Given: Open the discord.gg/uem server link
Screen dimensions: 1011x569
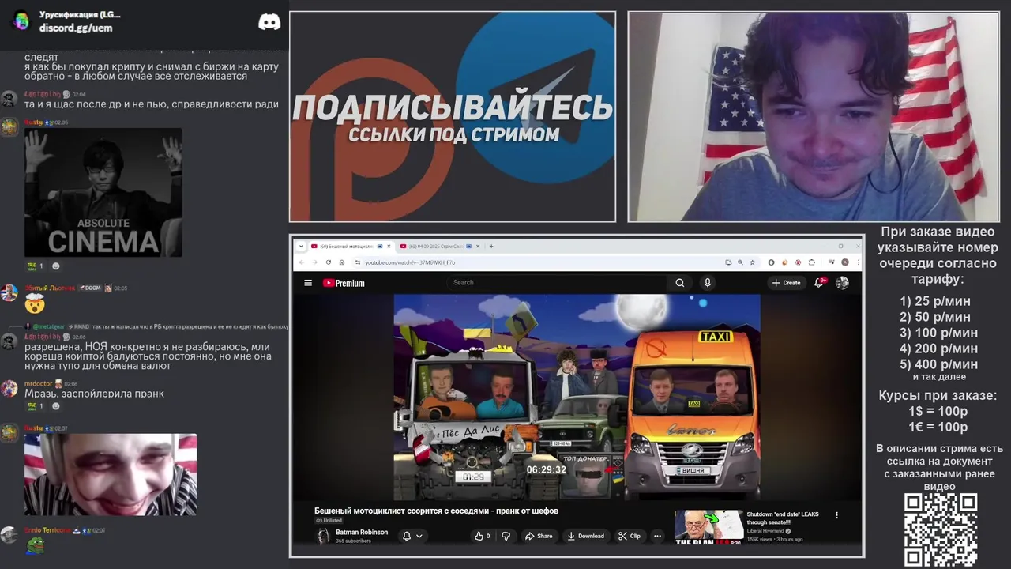Looking at the screenshot, I should [x=76, y=28].
